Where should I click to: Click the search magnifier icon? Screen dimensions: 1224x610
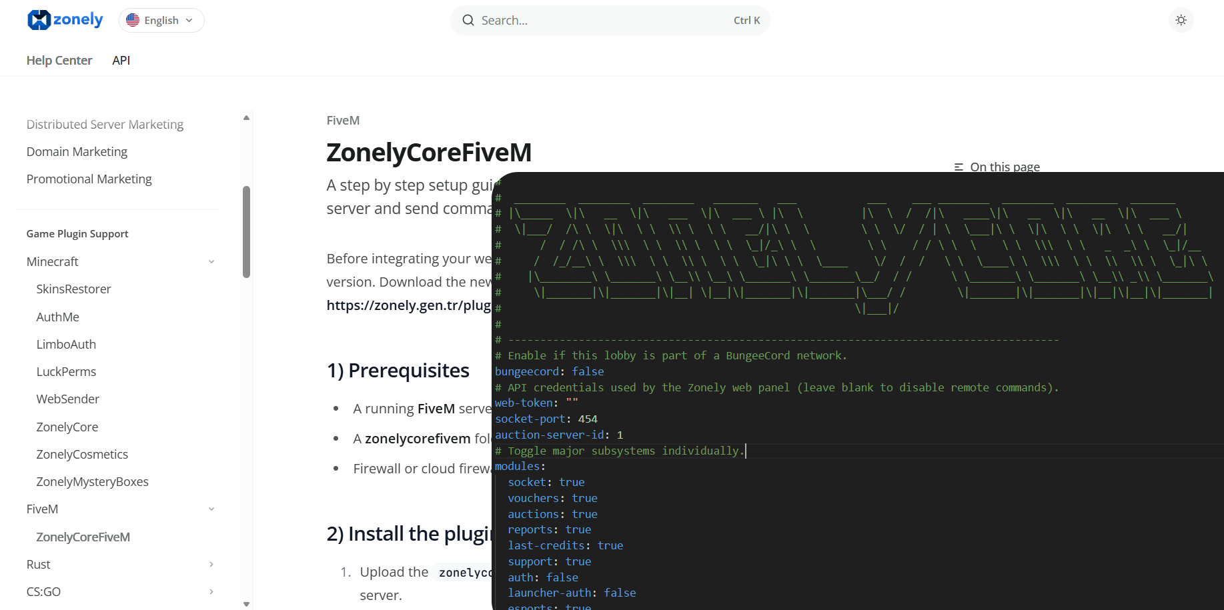coord(468,21)
